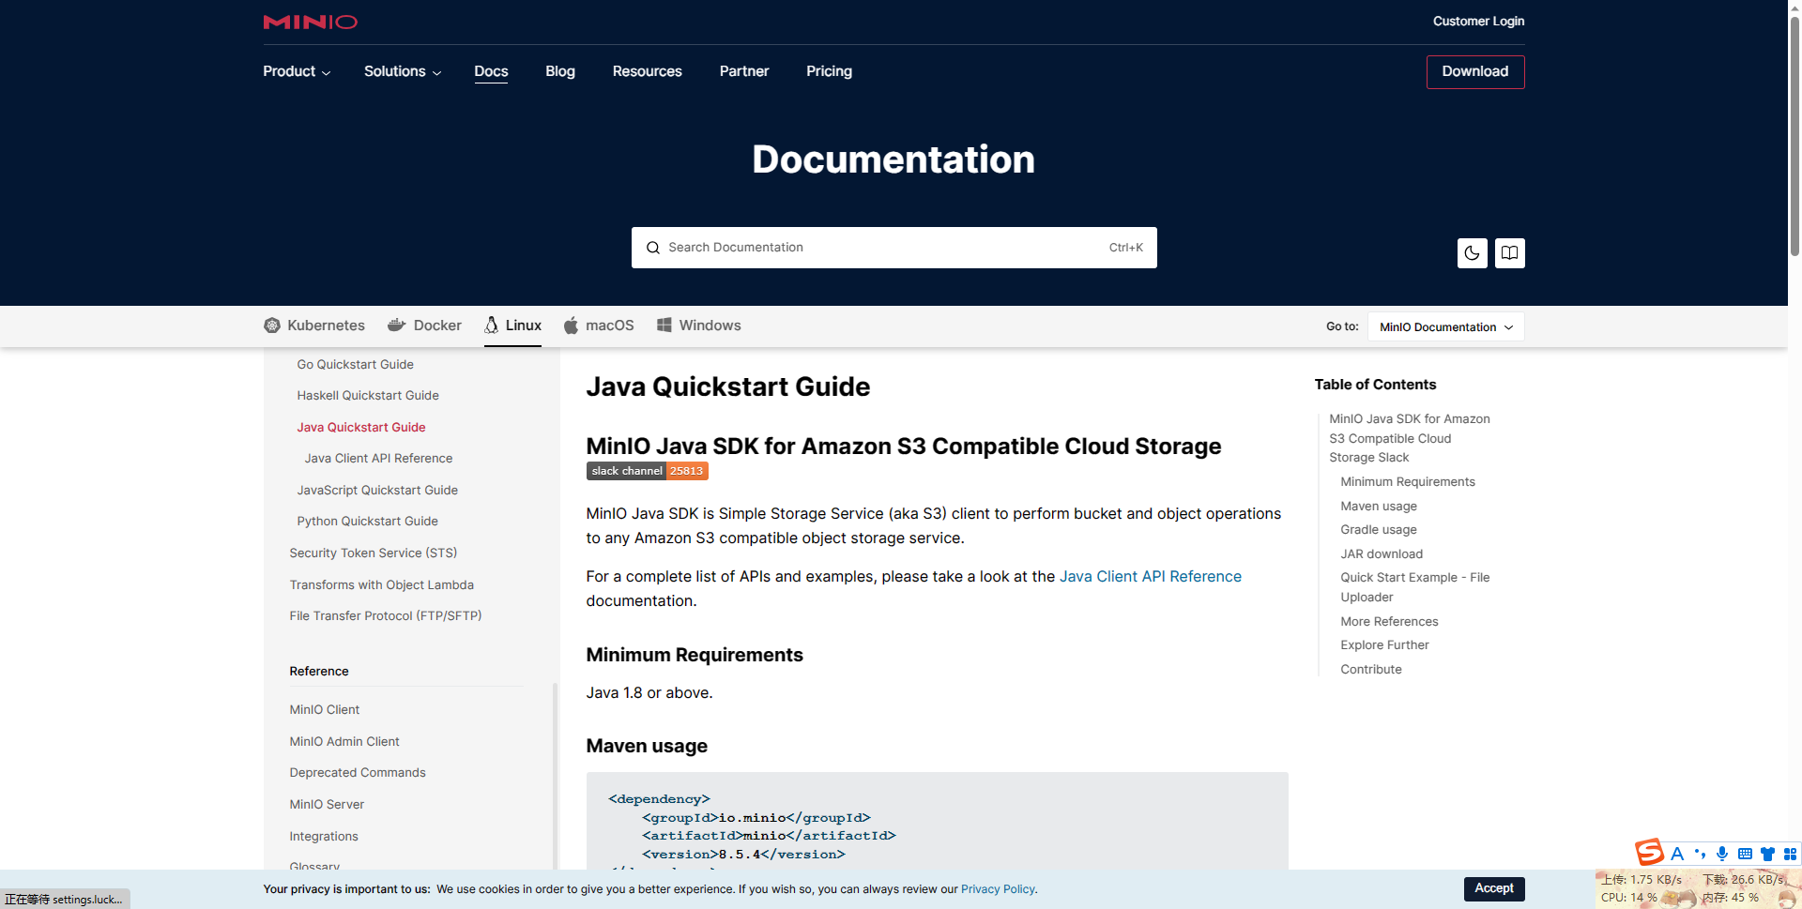Click the Kubernetes wheel icon
Image resolution: width=1802 pixels, height=909 pixels.
pos(272,326)
